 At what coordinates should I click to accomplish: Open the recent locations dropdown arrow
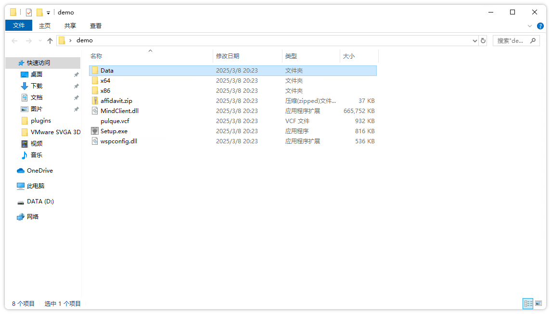(x=40, y=41)
